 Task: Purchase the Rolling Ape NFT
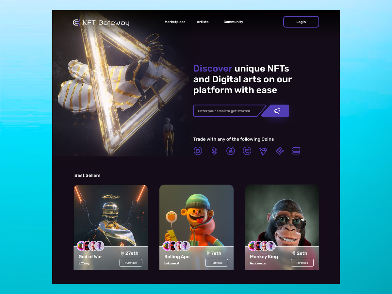[217, 263]
